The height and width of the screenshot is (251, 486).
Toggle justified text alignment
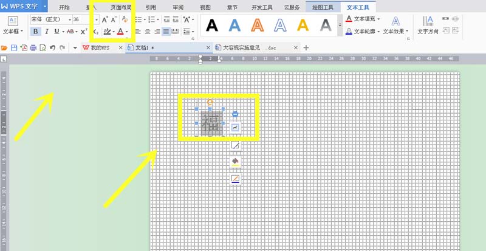coord(166,31)
